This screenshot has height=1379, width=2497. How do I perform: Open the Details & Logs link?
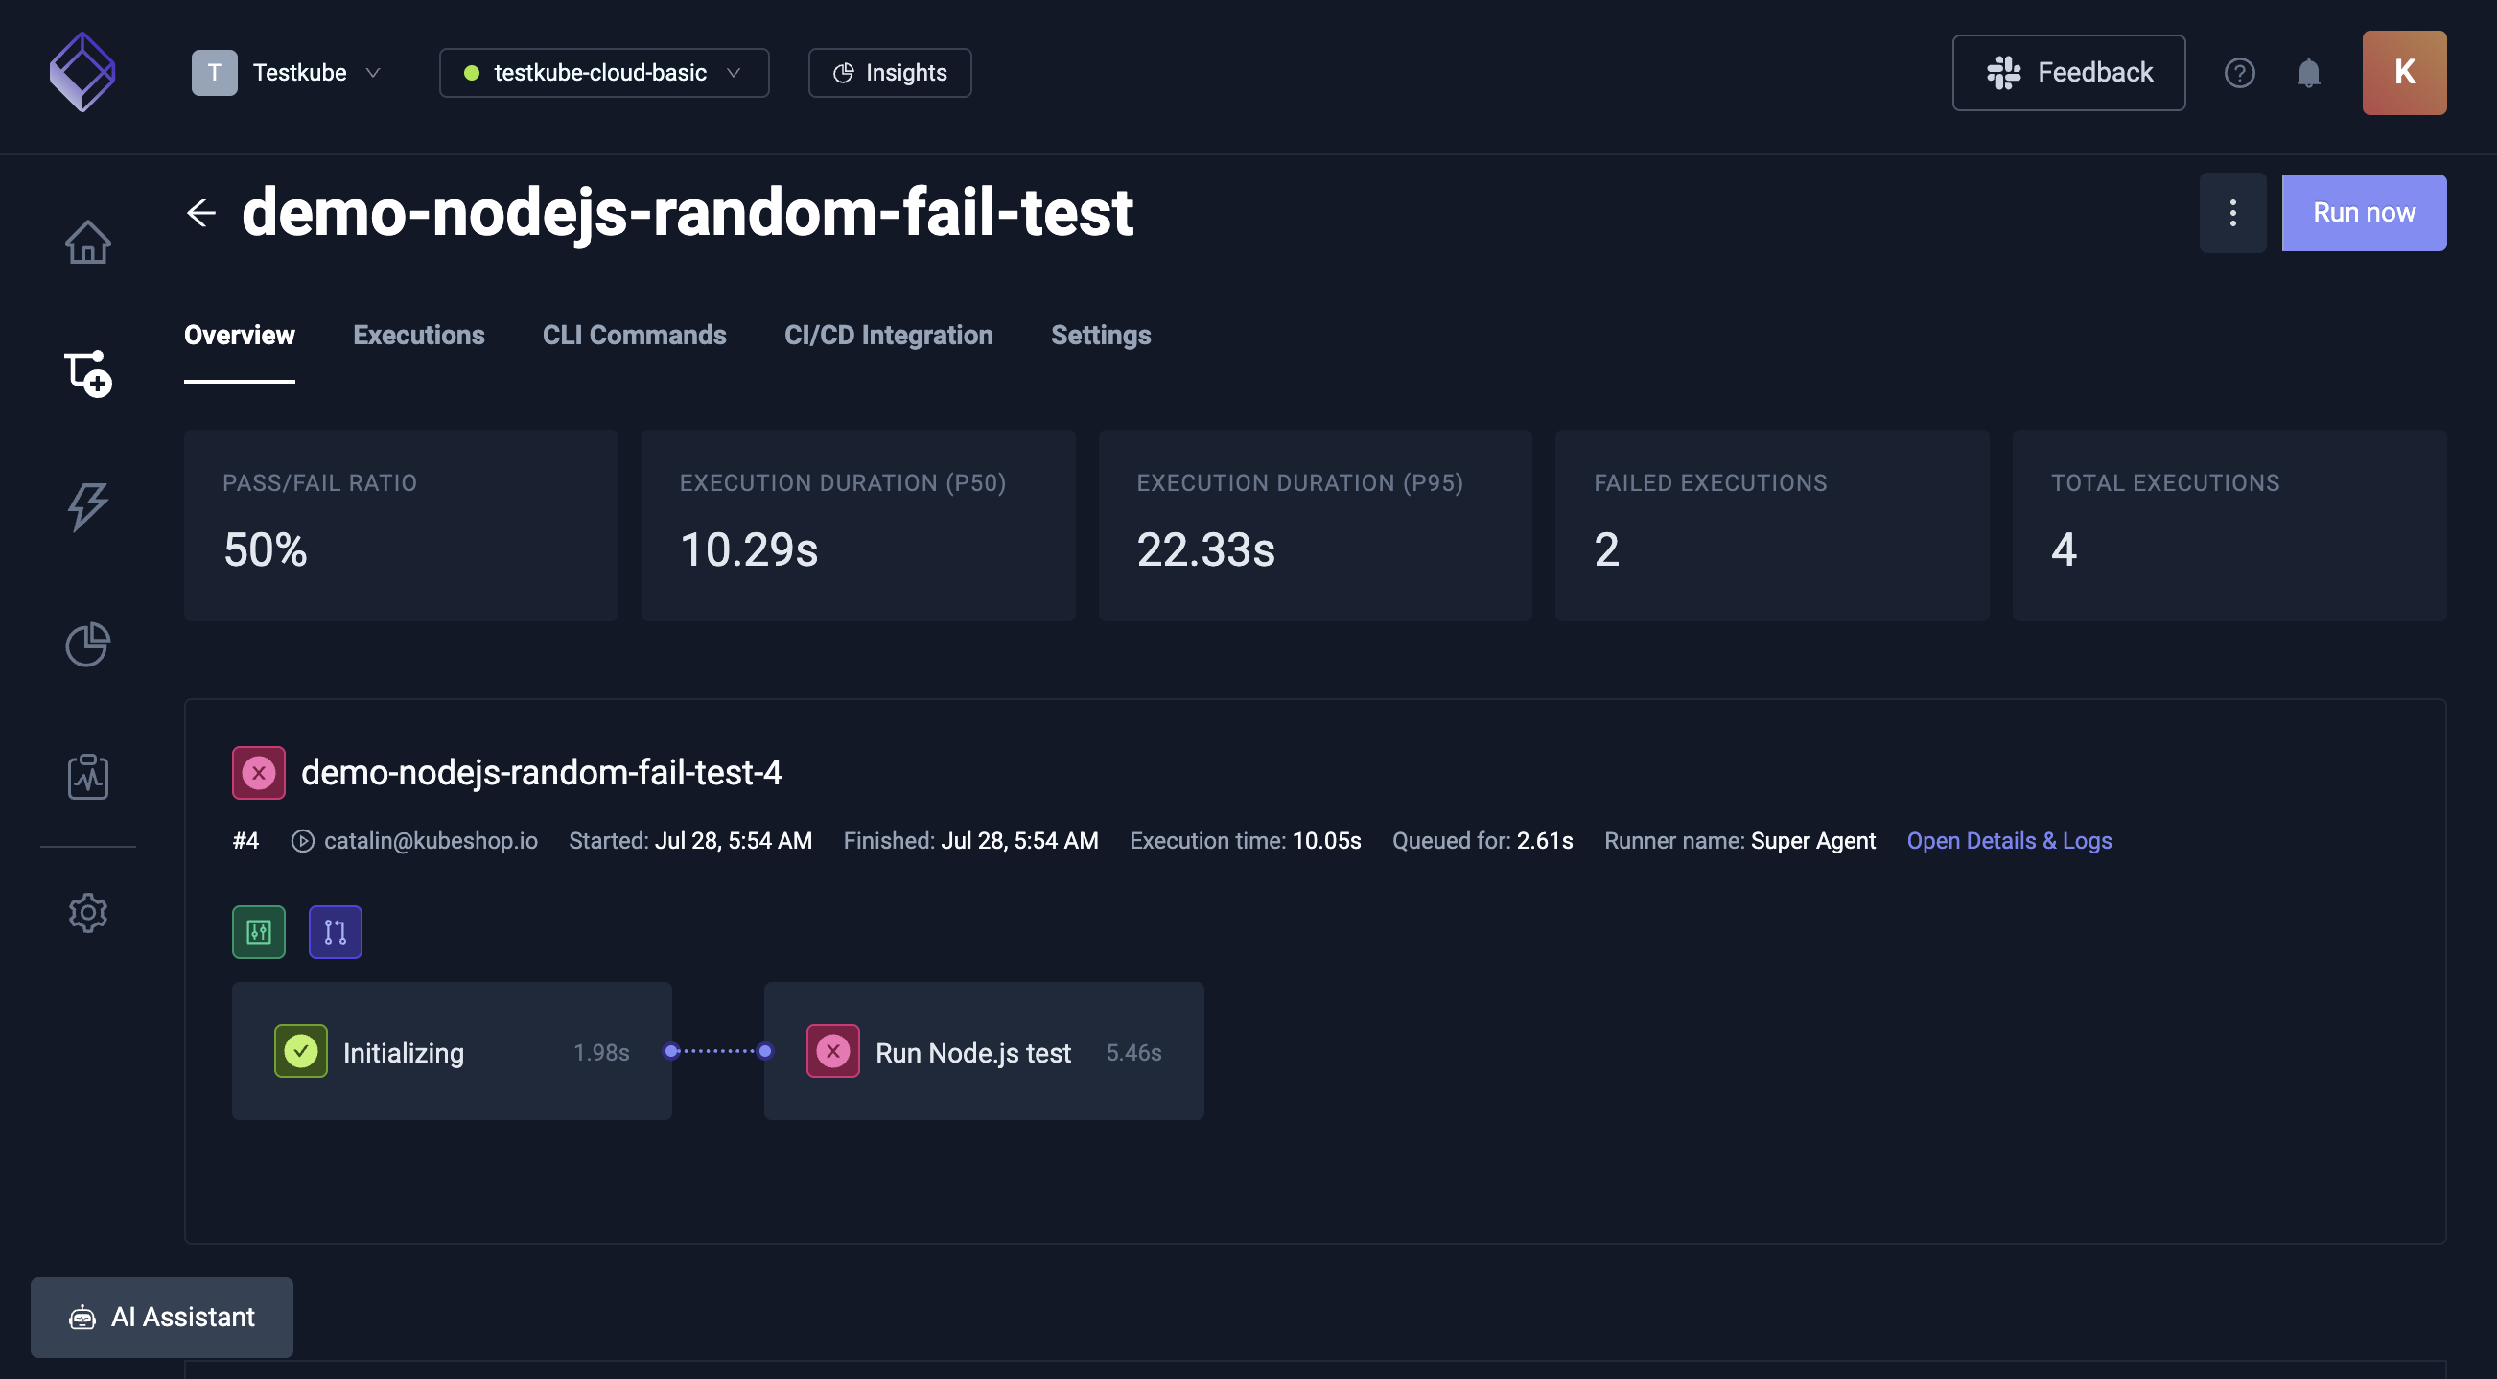coord(2009,840)
